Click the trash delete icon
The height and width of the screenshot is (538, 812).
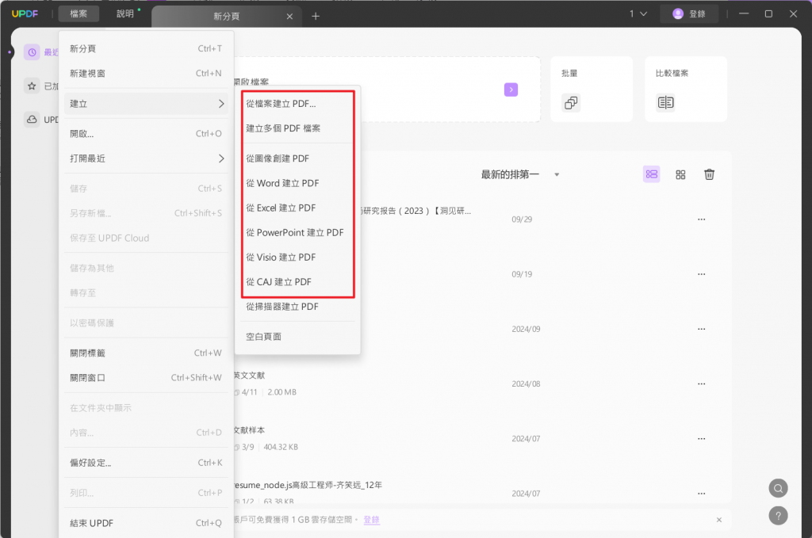(709, 174)
